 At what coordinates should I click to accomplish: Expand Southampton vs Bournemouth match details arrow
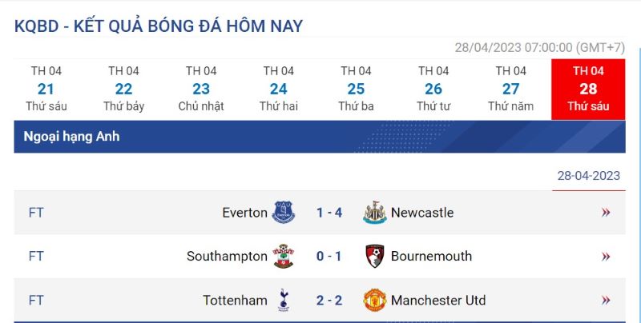pos(606,257)
